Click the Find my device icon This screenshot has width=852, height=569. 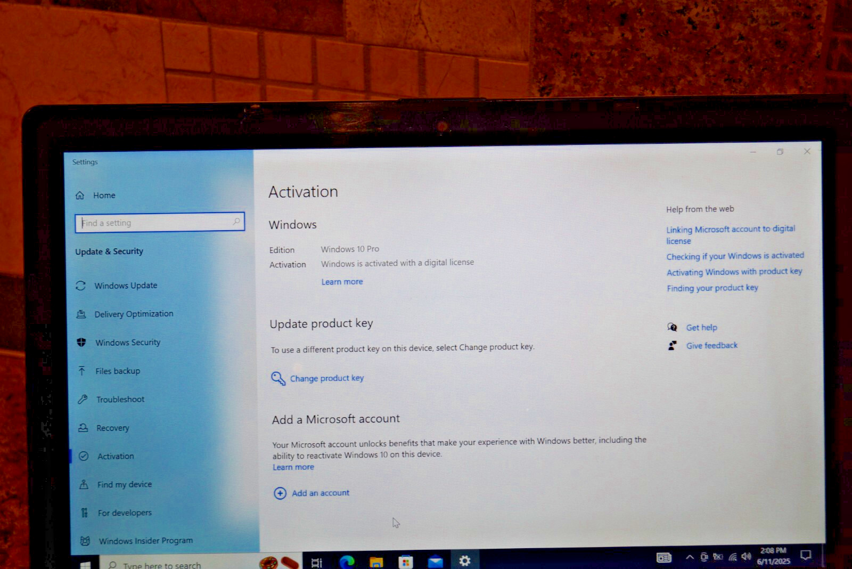[x=84, y=484]
